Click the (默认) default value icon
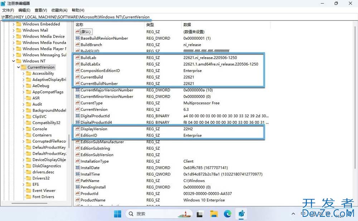 pos(78,31)
